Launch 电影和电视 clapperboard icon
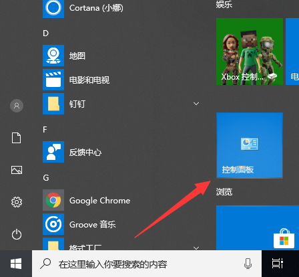The image size is (299, 277). 53,80
